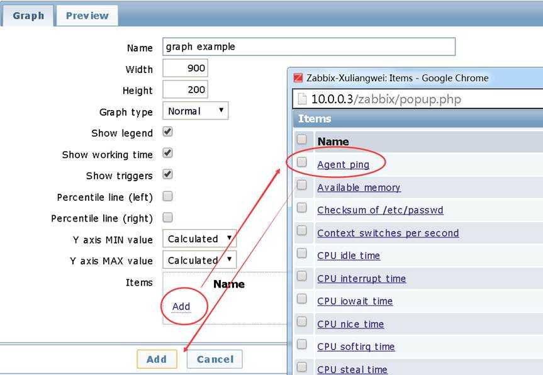This screenshot has height=375, width=543.
Task: Enable Percentile line (right) checkbox
Action: [167, 218]
